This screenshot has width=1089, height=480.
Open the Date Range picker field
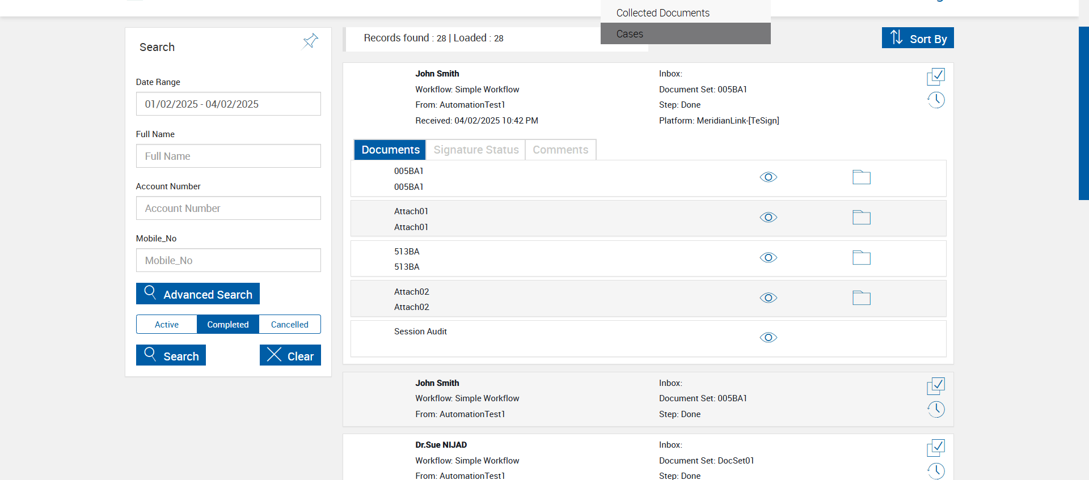(228, 104)
